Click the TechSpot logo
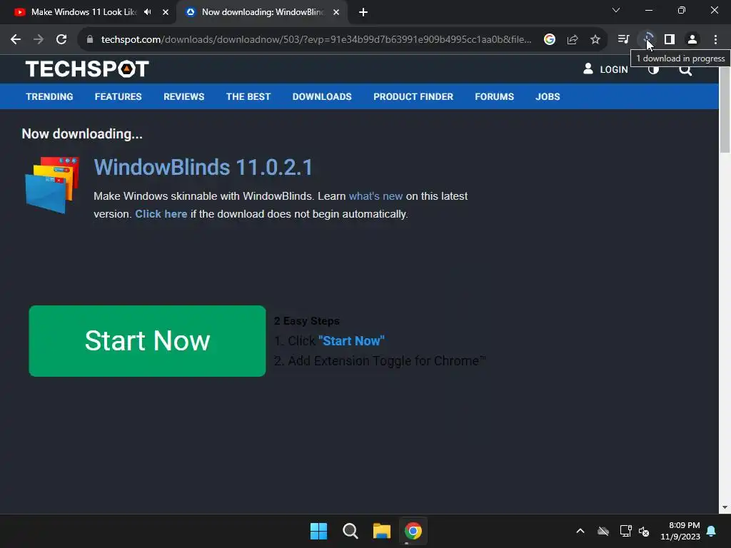Viewport: 731px width, 548px height. pos(87,69)
